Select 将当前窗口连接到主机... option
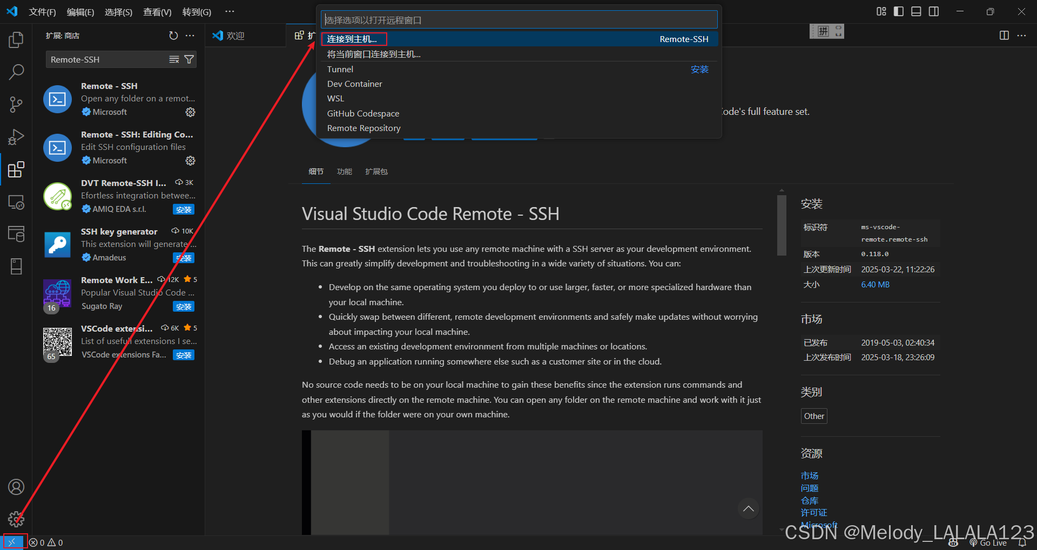The image size is (1037, 550). click(x=519, y=54)
